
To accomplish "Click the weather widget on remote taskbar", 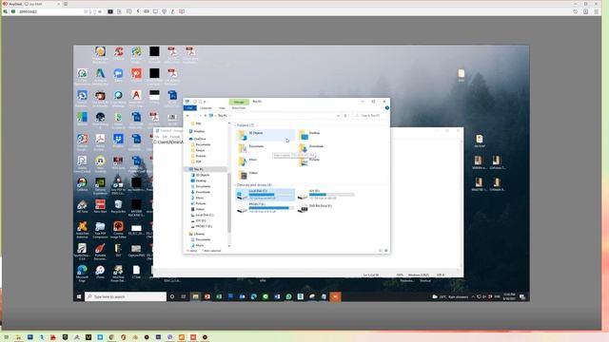I will coord(450,296).
